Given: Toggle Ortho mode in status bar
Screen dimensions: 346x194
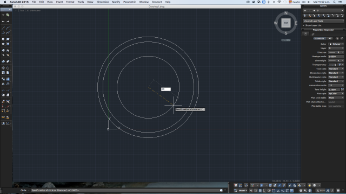Looking at the screenshot, I should [264, 190].
